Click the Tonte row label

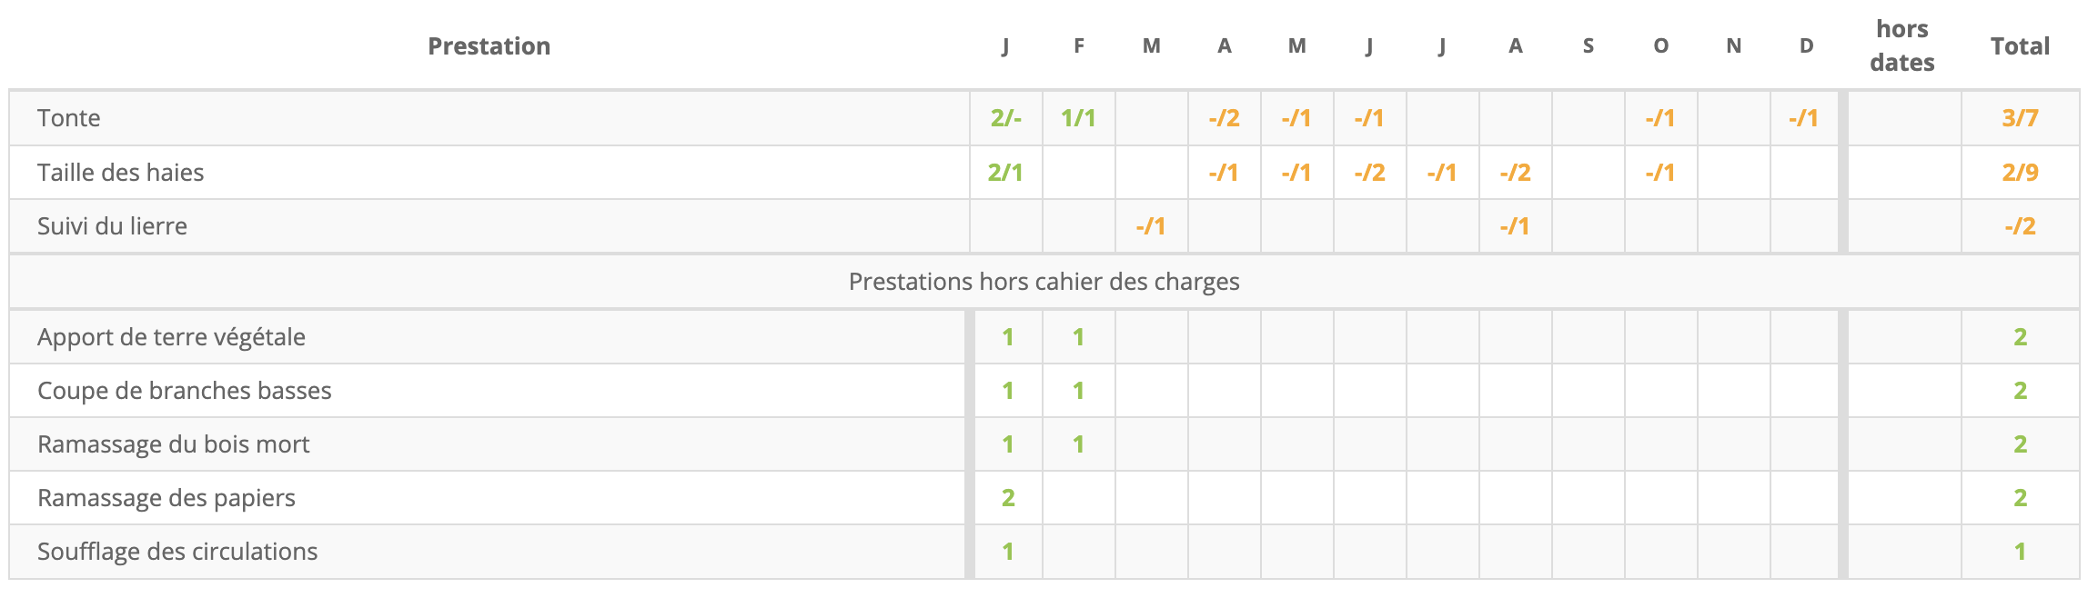tap(69, 118)
